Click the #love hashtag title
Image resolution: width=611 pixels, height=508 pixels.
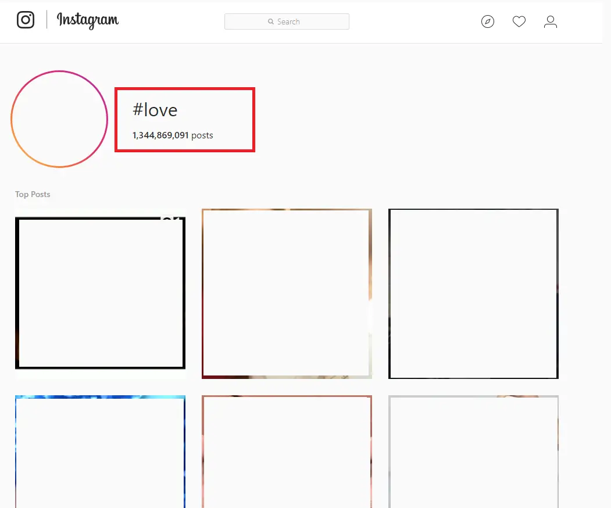pyautogui.click(x=155, y=110)
